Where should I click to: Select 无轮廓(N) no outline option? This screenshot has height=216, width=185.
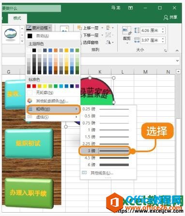click(x=53, y=93)
